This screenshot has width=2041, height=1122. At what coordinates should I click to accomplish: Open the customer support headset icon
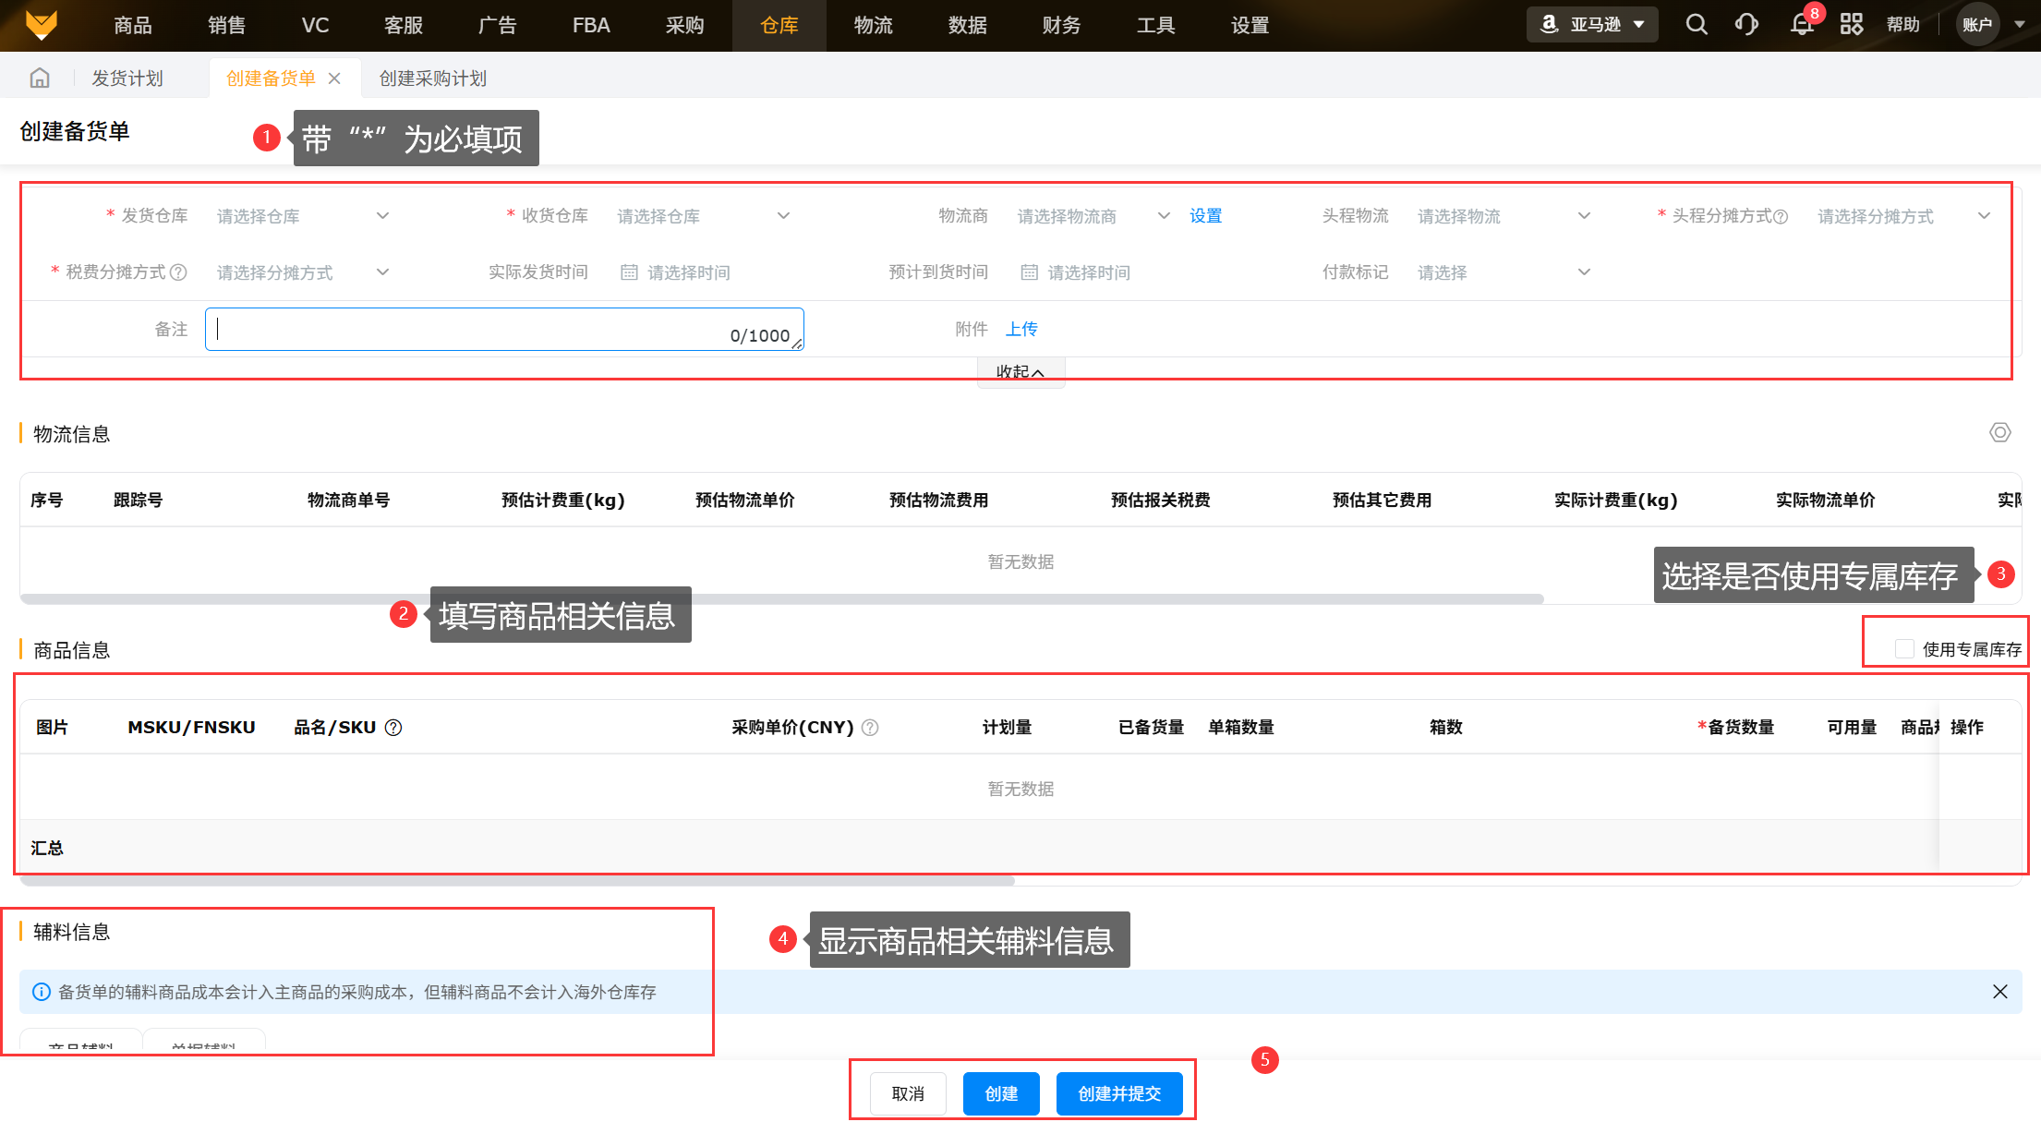pyautogui.click(x=1746, y=25)
